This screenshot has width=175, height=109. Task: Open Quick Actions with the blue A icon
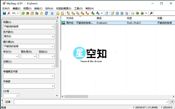click(x=98, y=13)
